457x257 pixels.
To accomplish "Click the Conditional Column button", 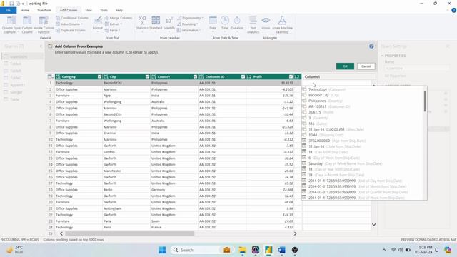I will pos(72,18).
